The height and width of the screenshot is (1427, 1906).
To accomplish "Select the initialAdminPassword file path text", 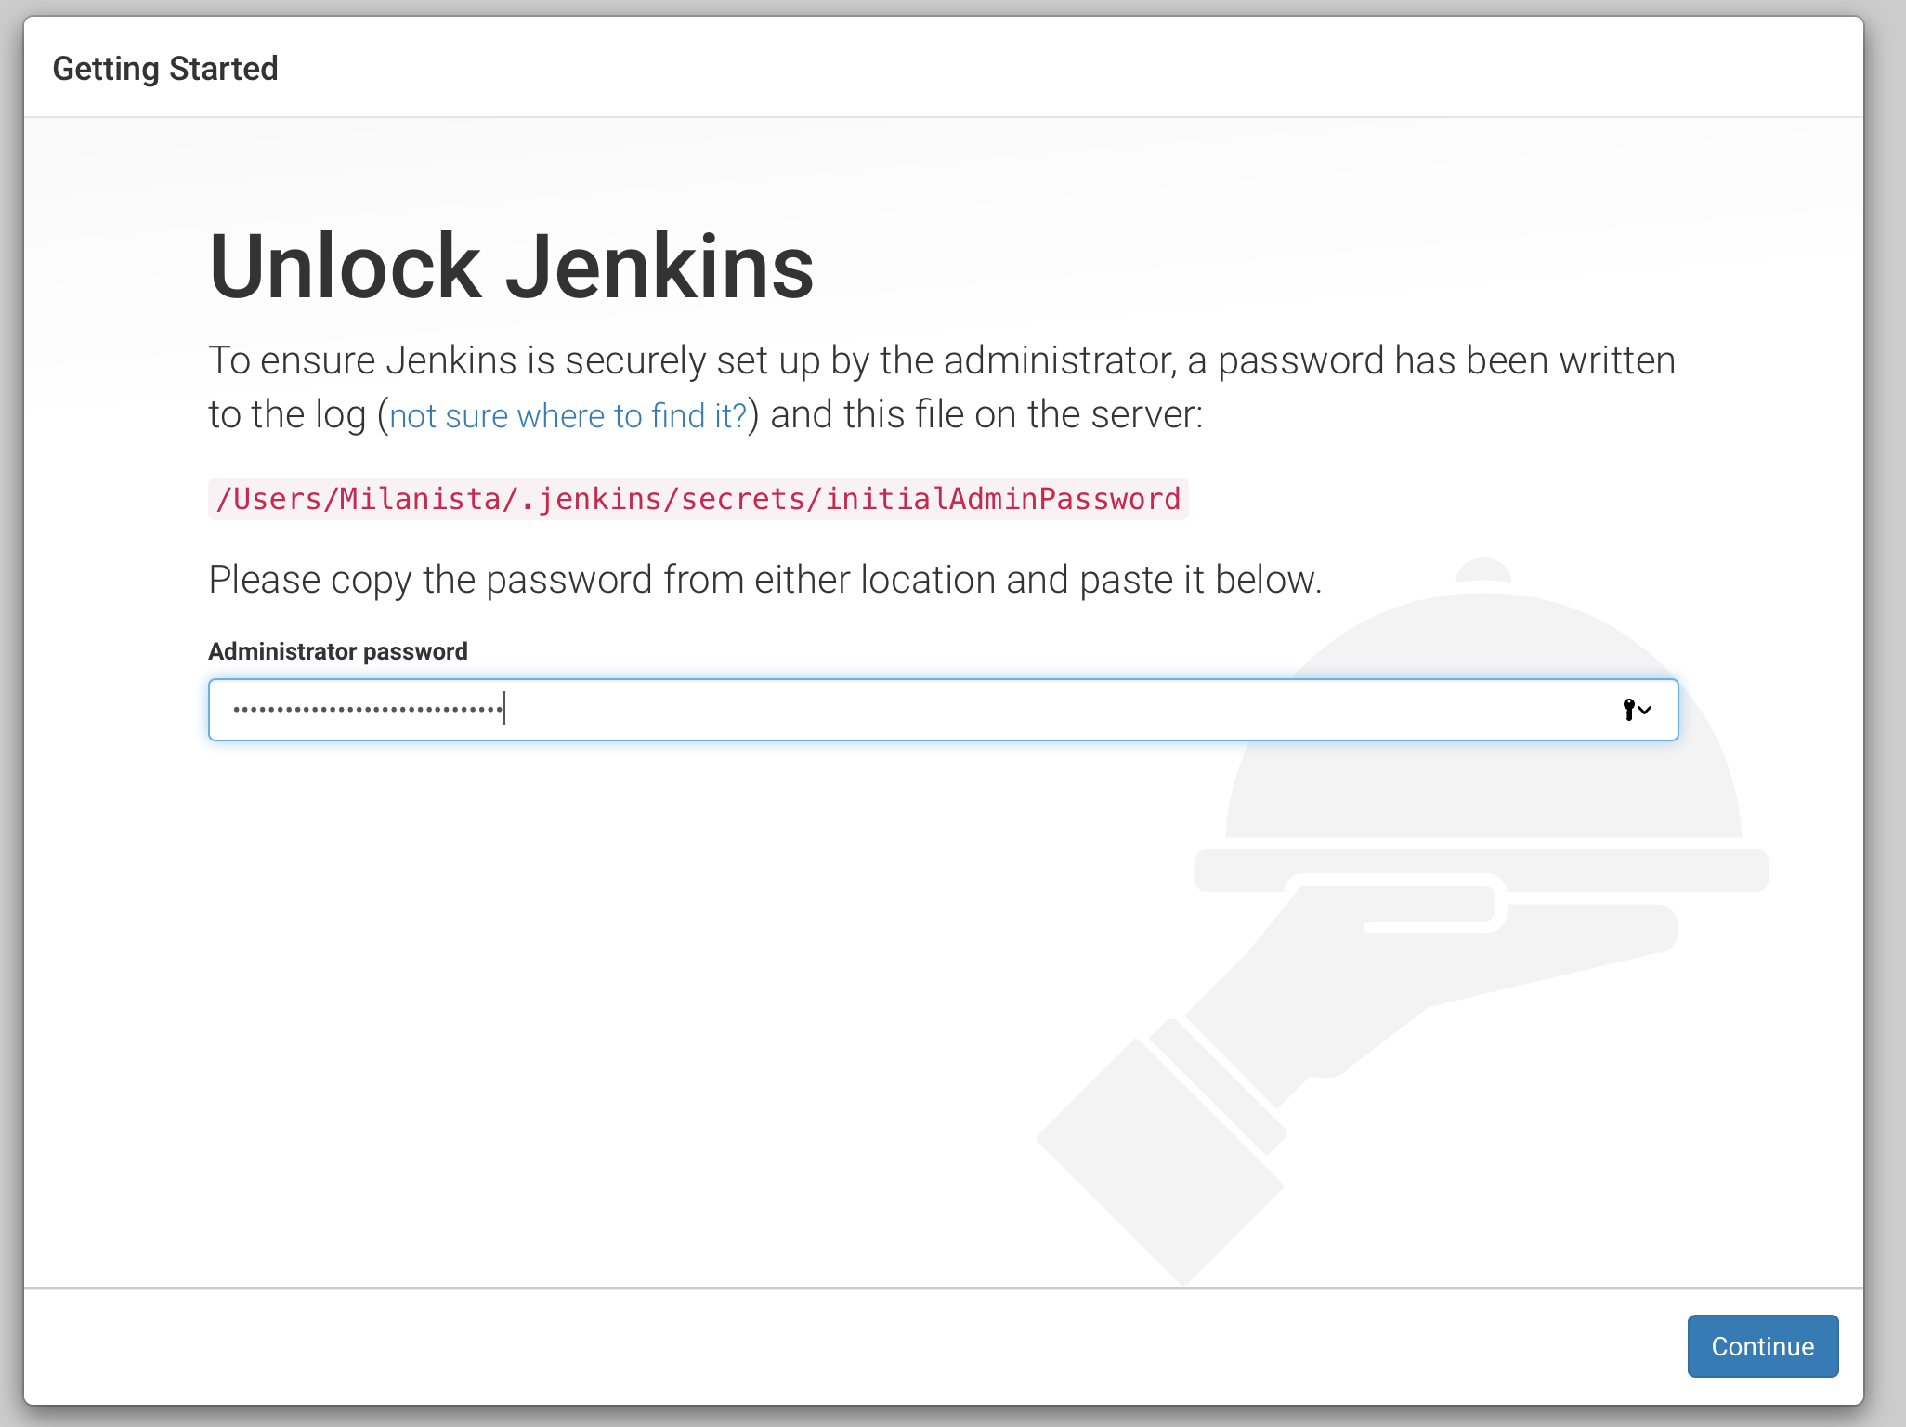I will click(698, 499).
